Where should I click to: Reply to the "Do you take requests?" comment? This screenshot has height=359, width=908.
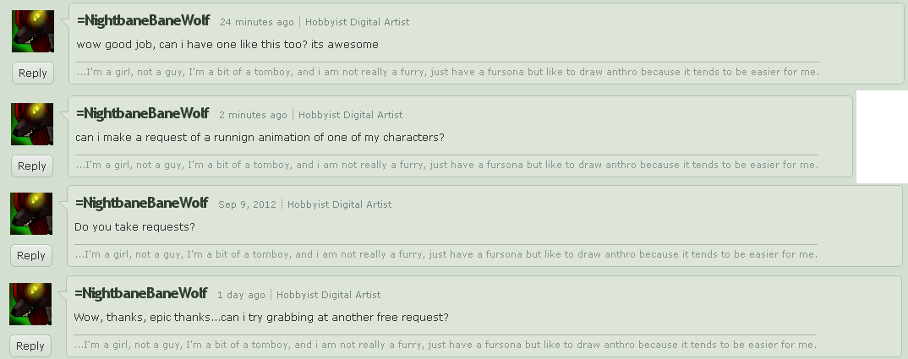pos(31,255)
